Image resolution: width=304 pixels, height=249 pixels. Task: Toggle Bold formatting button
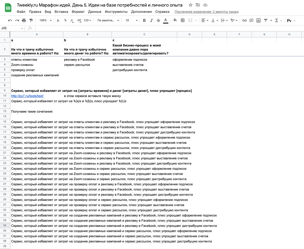(144, 20)
